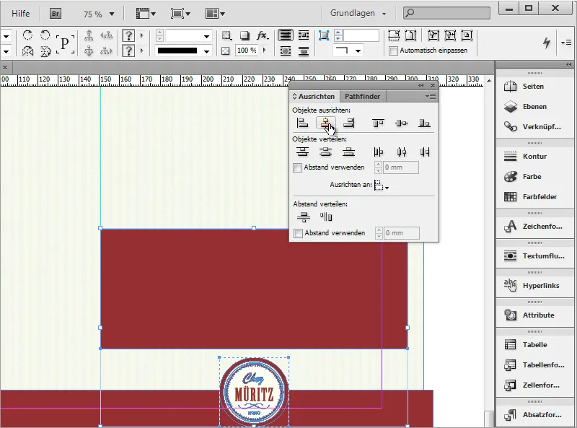
Task: Click distribute left edges icon
Action: click(x=378, y=152)
